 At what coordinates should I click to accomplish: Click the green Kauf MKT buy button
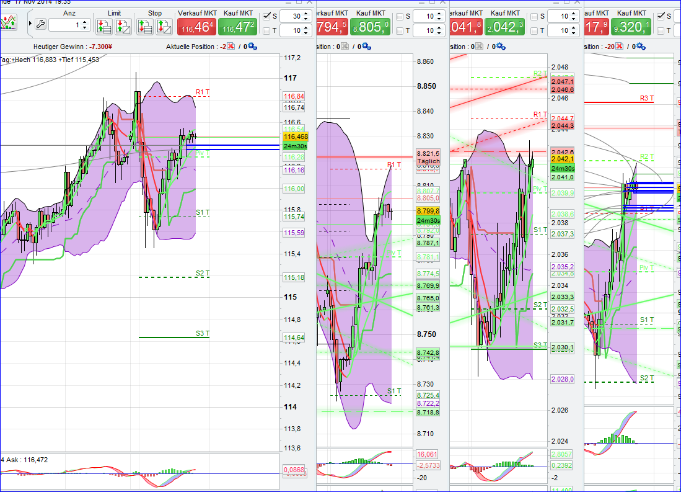point(237,27)
